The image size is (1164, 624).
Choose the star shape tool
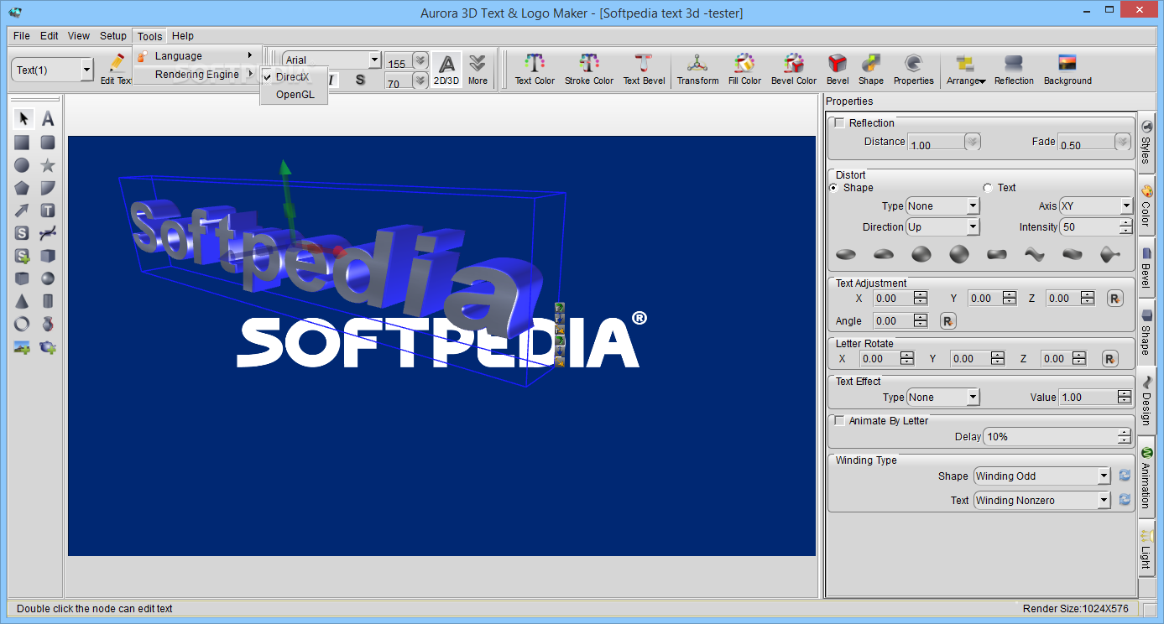click(49, 165)
